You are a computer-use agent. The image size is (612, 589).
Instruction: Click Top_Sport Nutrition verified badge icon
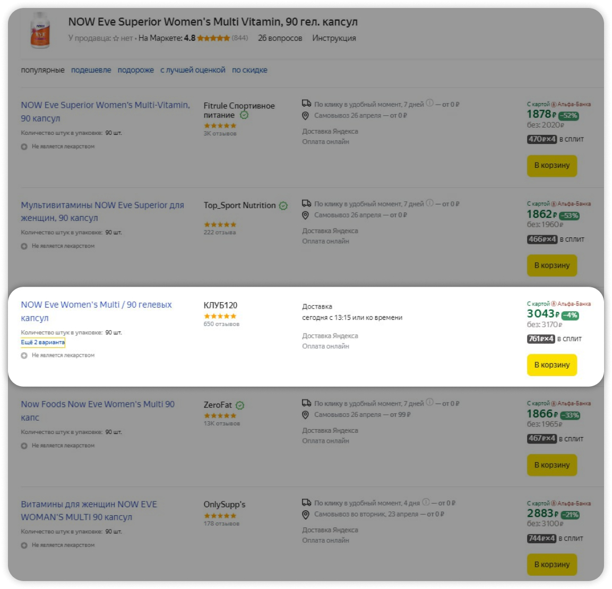[x=283, y=206]
